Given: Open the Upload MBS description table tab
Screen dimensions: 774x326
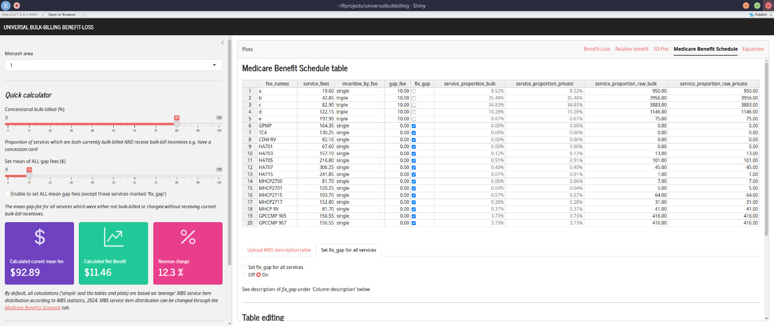Looking at the screenshot, I should [x=279, y=250].
